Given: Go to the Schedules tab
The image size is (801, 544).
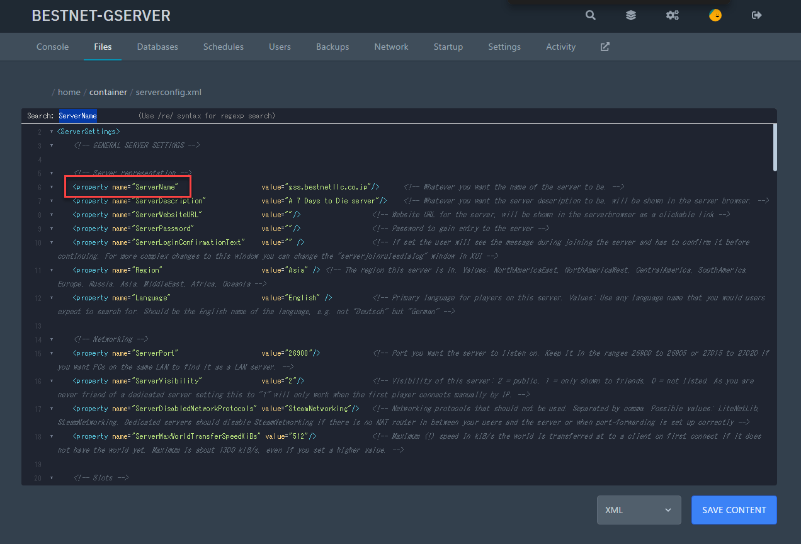Looking at the screenshot, I should pyautogui.click(x=224, y=47).
